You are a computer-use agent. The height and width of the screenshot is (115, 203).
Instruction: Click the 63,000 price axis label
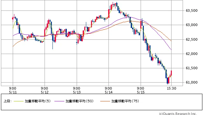192,25
